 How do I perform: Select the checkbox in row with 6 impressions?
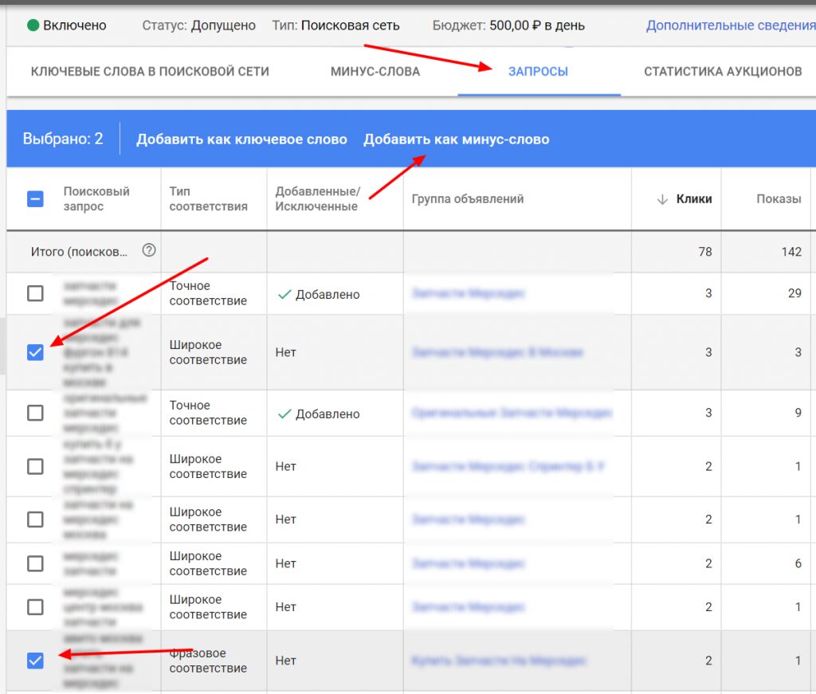point(35,563)
